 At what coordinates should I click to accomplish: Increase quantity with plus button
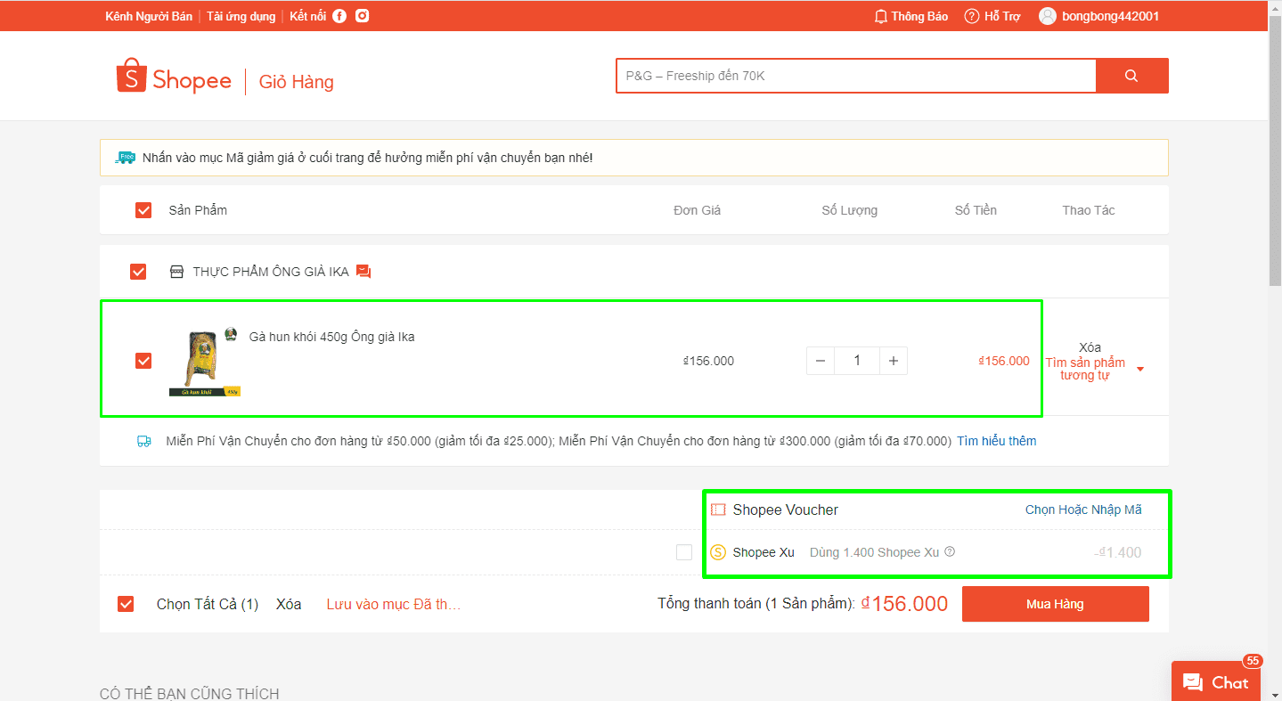[x=894, y=361]
